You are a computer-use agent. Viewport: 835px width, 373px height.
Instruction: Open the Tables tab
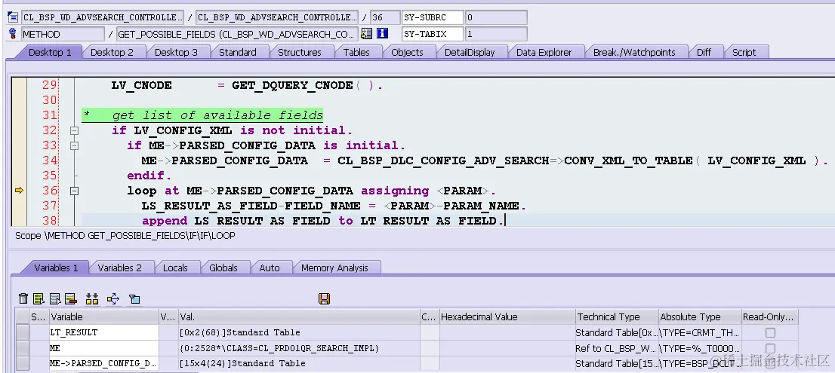[356, 52]
